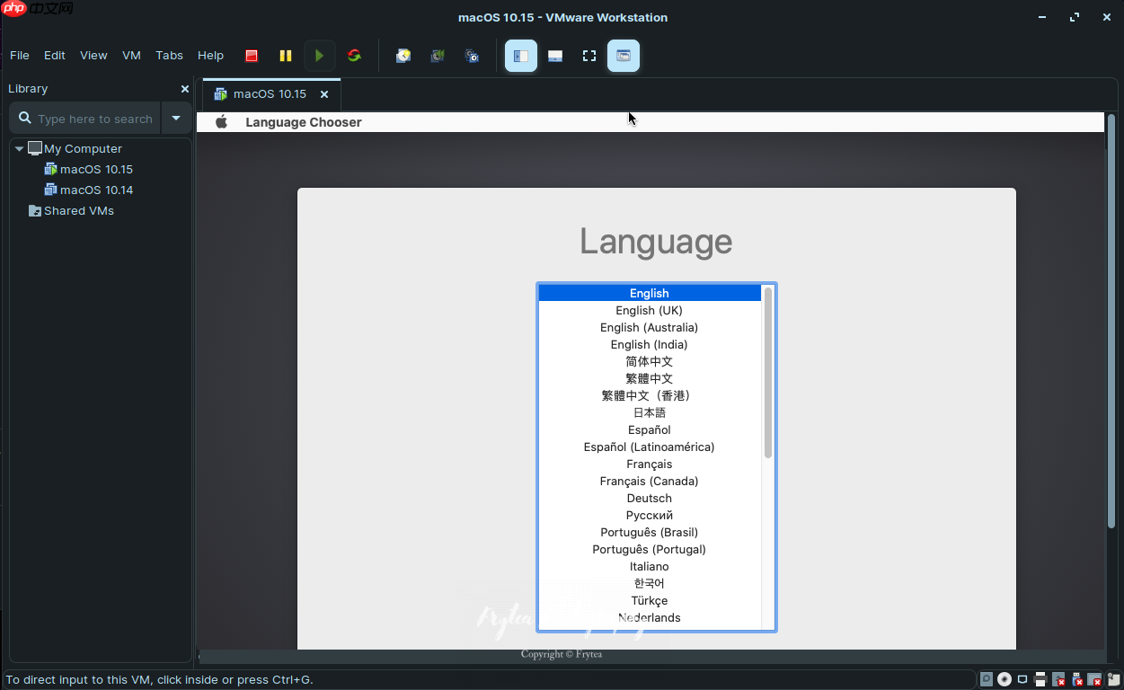
Task: Select macOS 10.14 in the library
Action: pos(96,190)
